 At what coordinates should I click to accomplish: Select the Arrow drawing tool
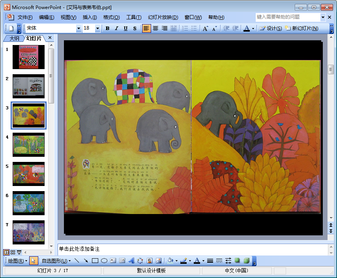point(86,261)
